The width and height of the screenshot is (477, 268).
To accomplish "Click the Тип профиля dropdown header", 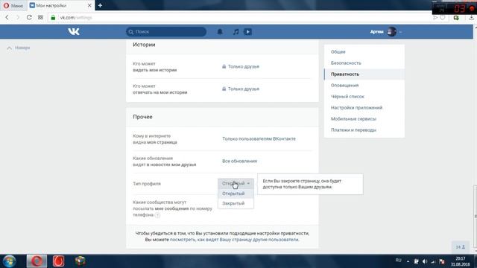I will [x=236, y=184].
